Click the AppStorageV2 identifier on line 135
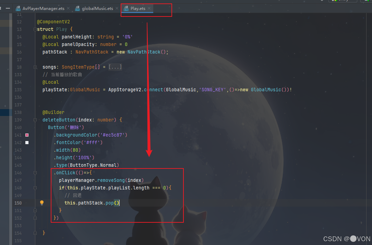Image resolution: width=372 pixels, height=245 pixels. [125, 90]
